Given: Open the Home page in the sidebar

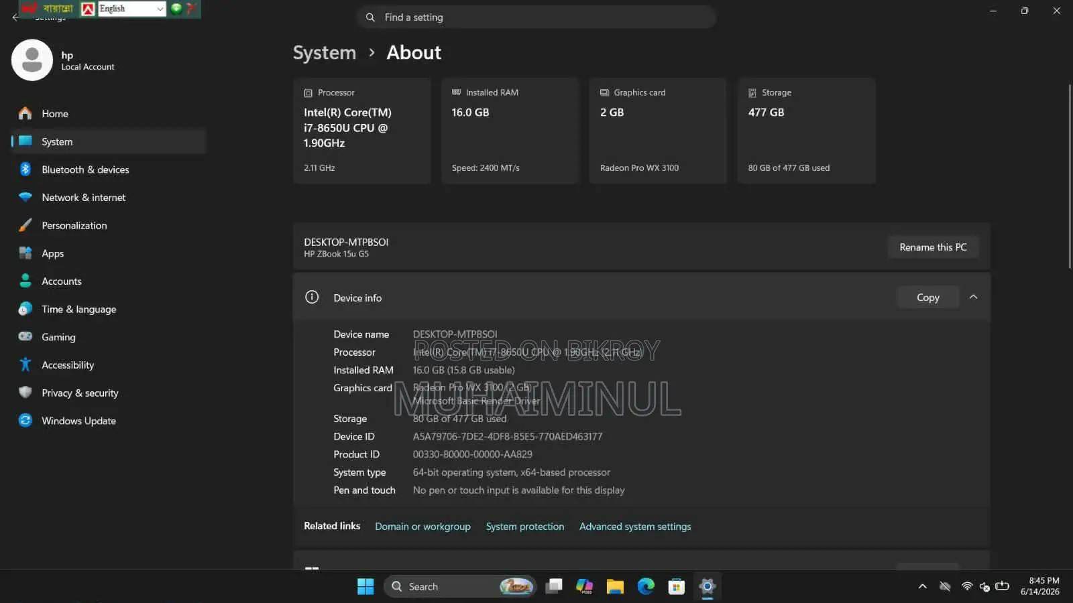Looking at the screenshot, I should pos(109,114).
